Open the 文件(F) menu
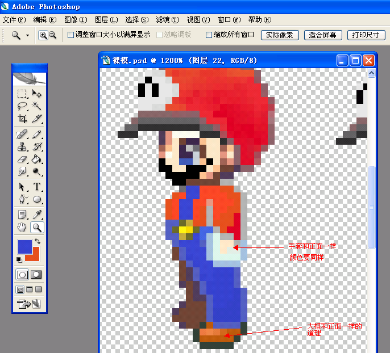This screenshot has height=353, width=390. [x=14, y=20]
